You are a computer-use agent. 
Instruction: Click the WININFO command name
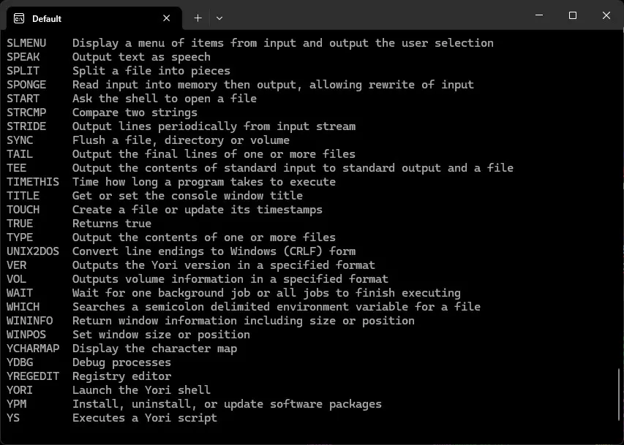(31, 320)
